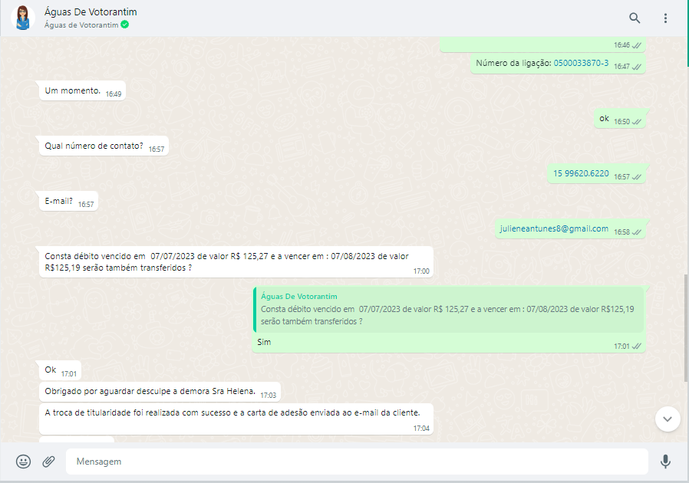The image size is (689, 483).
Task: Open the three-dot chat menu
Action: pyautogui.click(x=665, y=18)
